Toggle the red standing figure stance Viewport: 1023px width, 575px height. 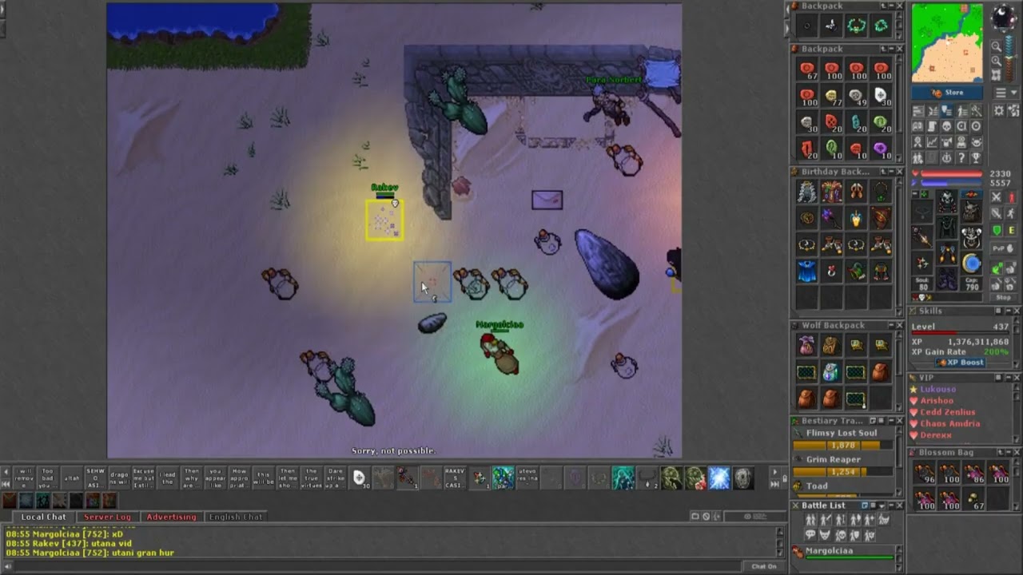tap(1011, 196)
